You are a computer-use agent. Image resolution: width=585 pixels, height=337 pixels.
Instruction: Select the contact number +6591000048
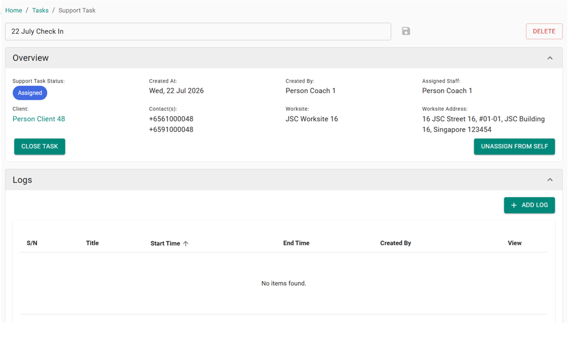coord(171,130)
